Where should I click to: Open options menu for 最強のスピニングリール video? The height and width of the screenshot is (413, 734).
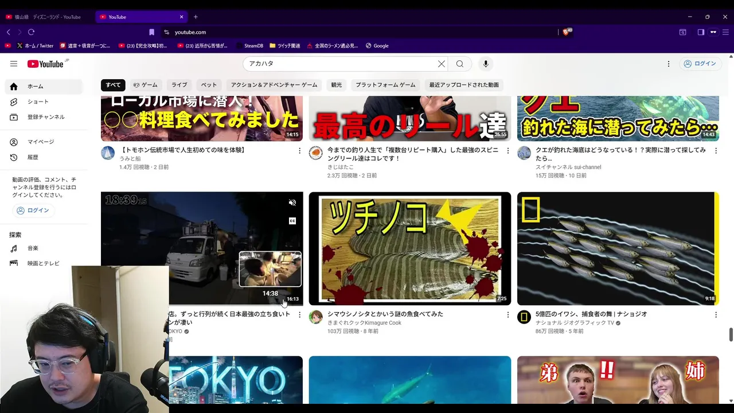coord(507,150)
